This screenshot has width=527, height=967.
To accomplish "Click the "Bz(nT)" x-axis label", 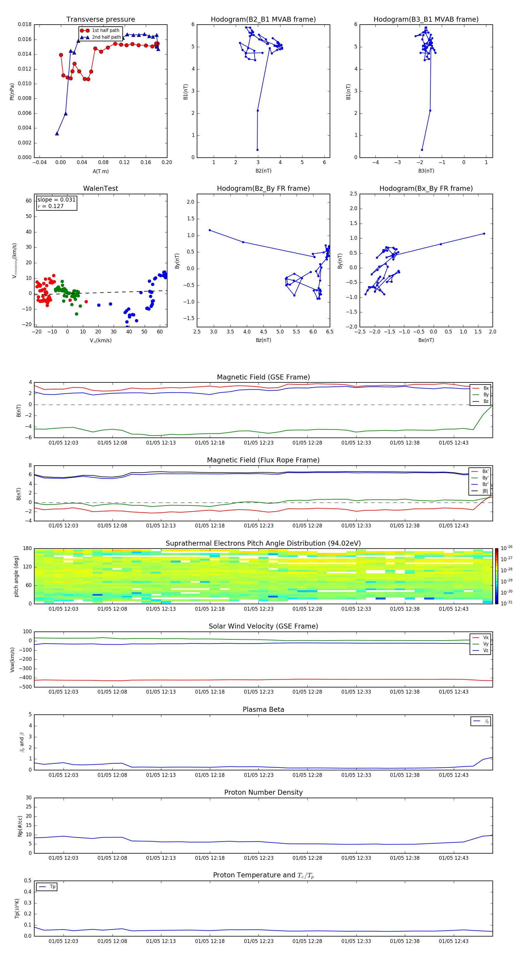I will click(x=263, y=340).
